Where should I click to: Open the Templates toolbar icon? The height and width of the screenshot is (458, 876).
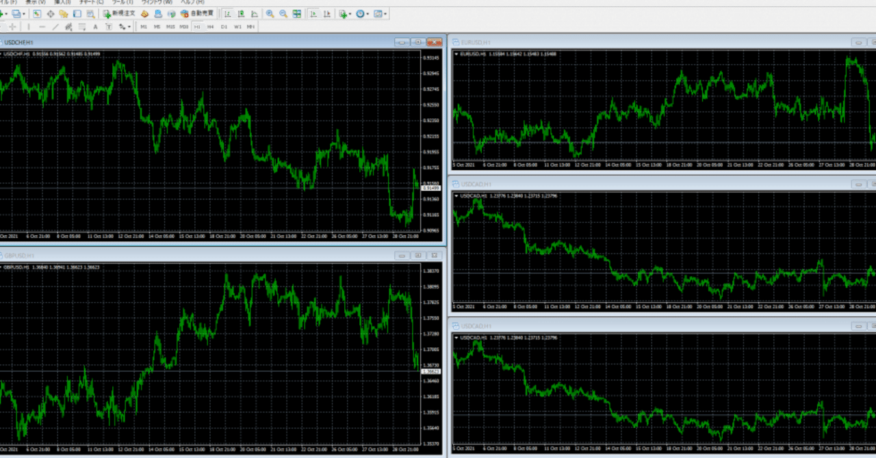tap(377, 14)
